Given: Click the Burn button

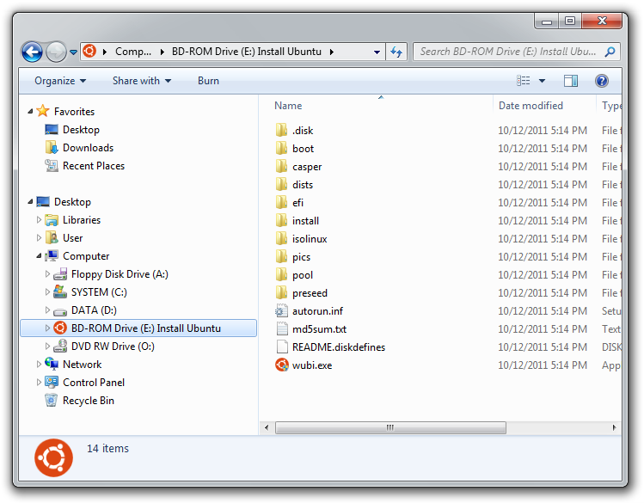Looking at the screenshot, I should [208, 81].
